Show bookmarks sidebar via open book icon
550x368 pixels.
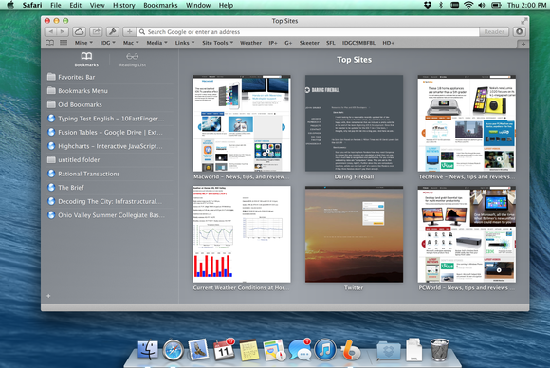click(50, 43)
